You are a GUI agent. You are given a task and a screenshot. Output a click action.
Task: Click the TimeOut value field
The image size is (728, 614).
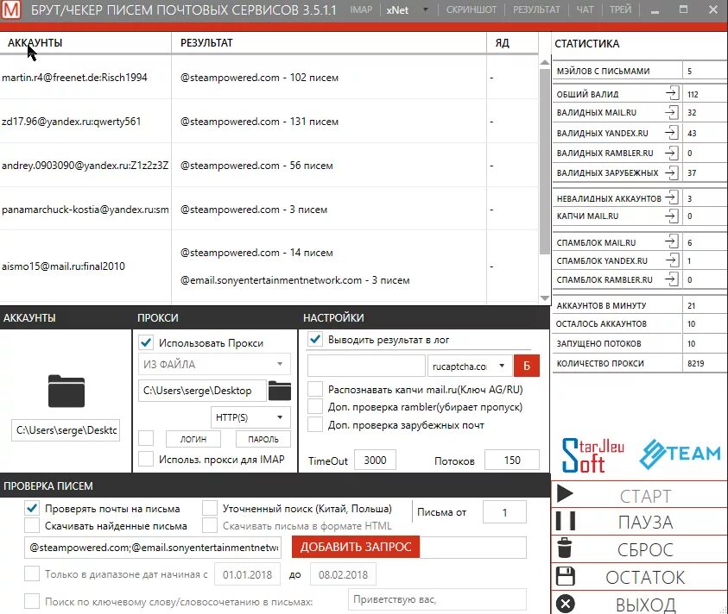coord(375,460)
